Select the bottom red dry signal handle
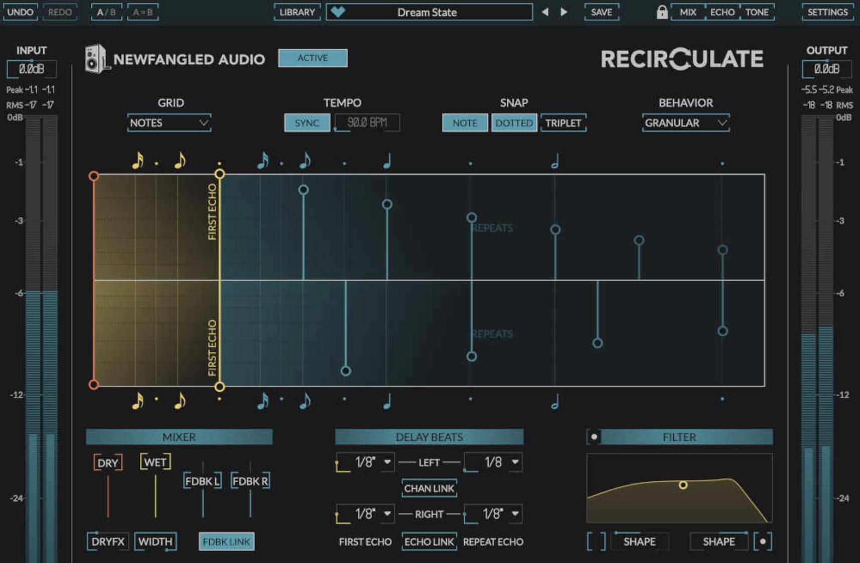 click(x=94, y=384)
